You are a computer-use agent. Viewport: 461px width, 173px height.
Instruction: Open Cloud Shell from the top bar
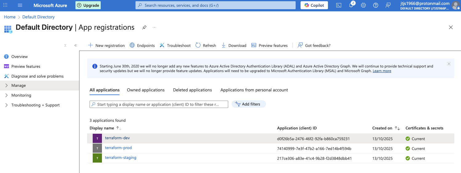338,5
